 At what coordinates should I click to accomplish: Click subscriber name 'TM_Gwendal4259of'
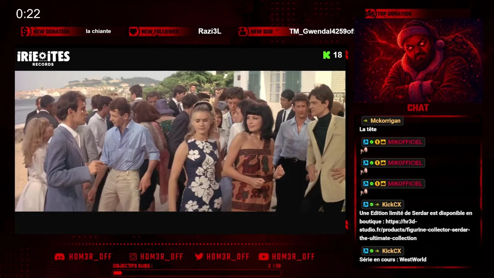(321, 31)
